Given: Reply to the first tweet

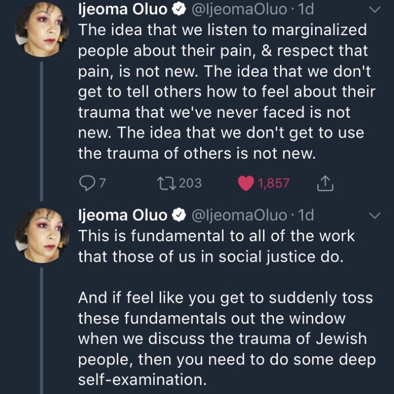Looking at the screenshot, I should (x=86, y=183).
